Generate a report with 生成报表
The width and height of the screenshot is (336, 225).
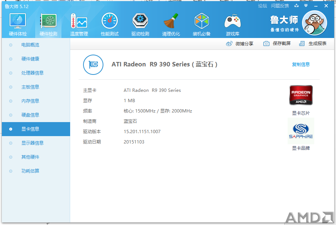[313, 44]
